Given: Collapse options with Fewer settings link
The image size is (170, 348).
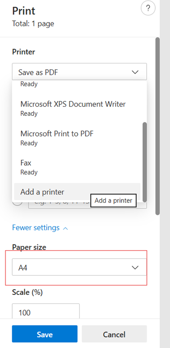Looking at the screenshot, I should (x=40, y=228).
